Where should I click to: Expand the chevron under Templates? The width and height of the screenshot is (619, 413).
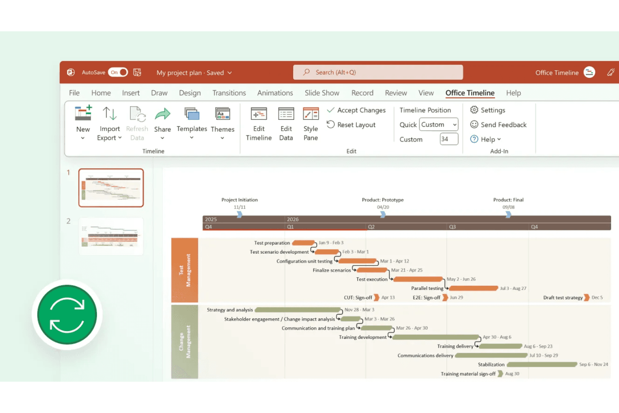[x=192, y=138]
